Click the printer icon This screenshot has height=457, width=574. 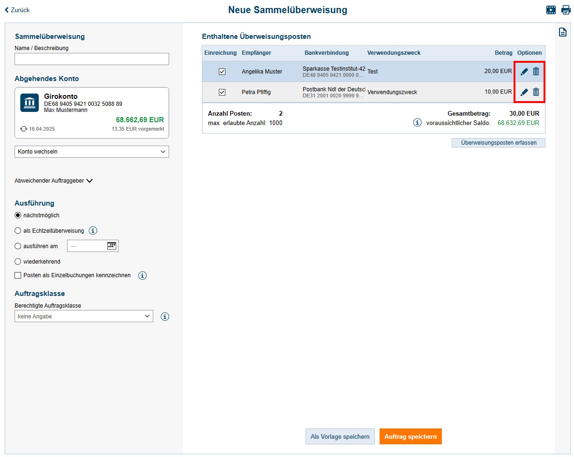tap(566, 10)
